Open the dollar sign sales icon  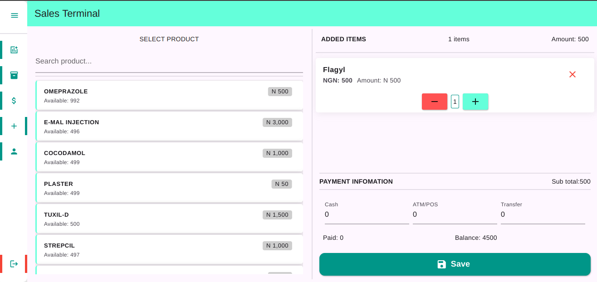click(x=14, y=101)
